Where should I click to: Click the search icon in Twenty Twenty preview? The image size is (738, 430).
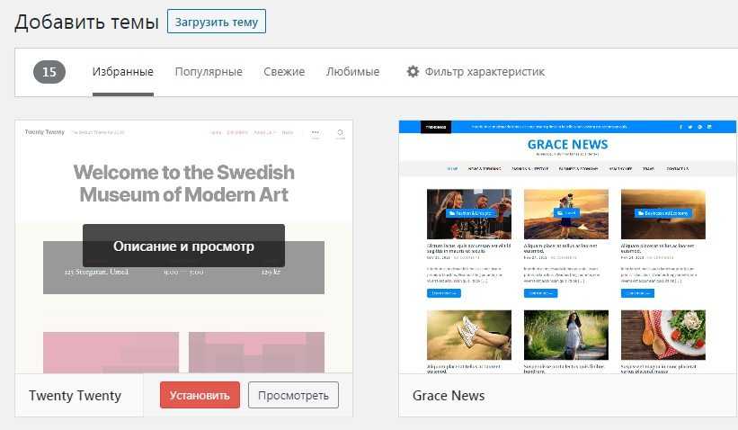pos(340,133)
